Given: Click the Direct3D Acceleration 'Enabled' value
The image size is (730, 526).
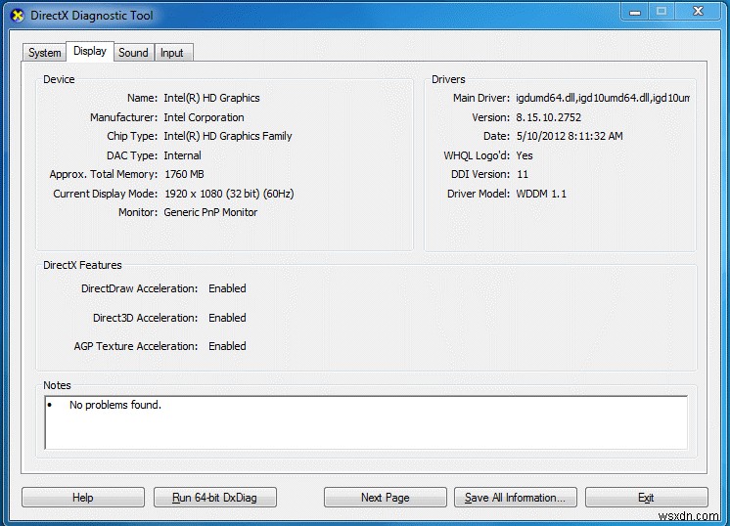Looking at the screenshot, I should tap(227, 318).
